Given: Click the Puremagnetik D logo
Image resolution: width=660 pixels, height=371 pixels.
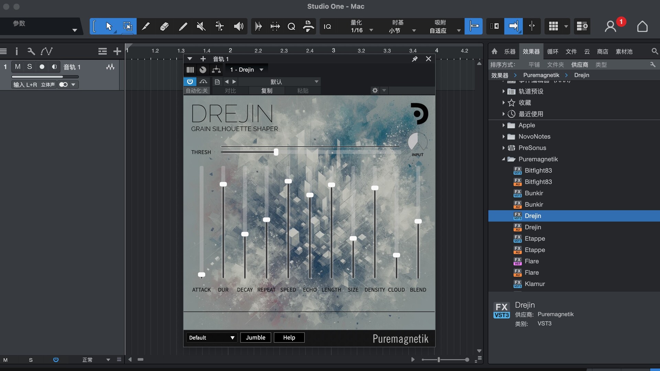Looking at the screenshot, I should (419, 114).
